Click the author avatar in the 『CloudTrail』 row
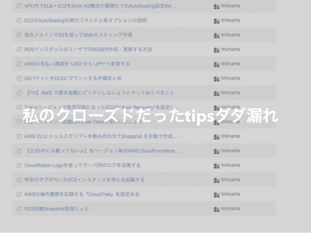Screen dimensions: 311x233 [216, 195]
